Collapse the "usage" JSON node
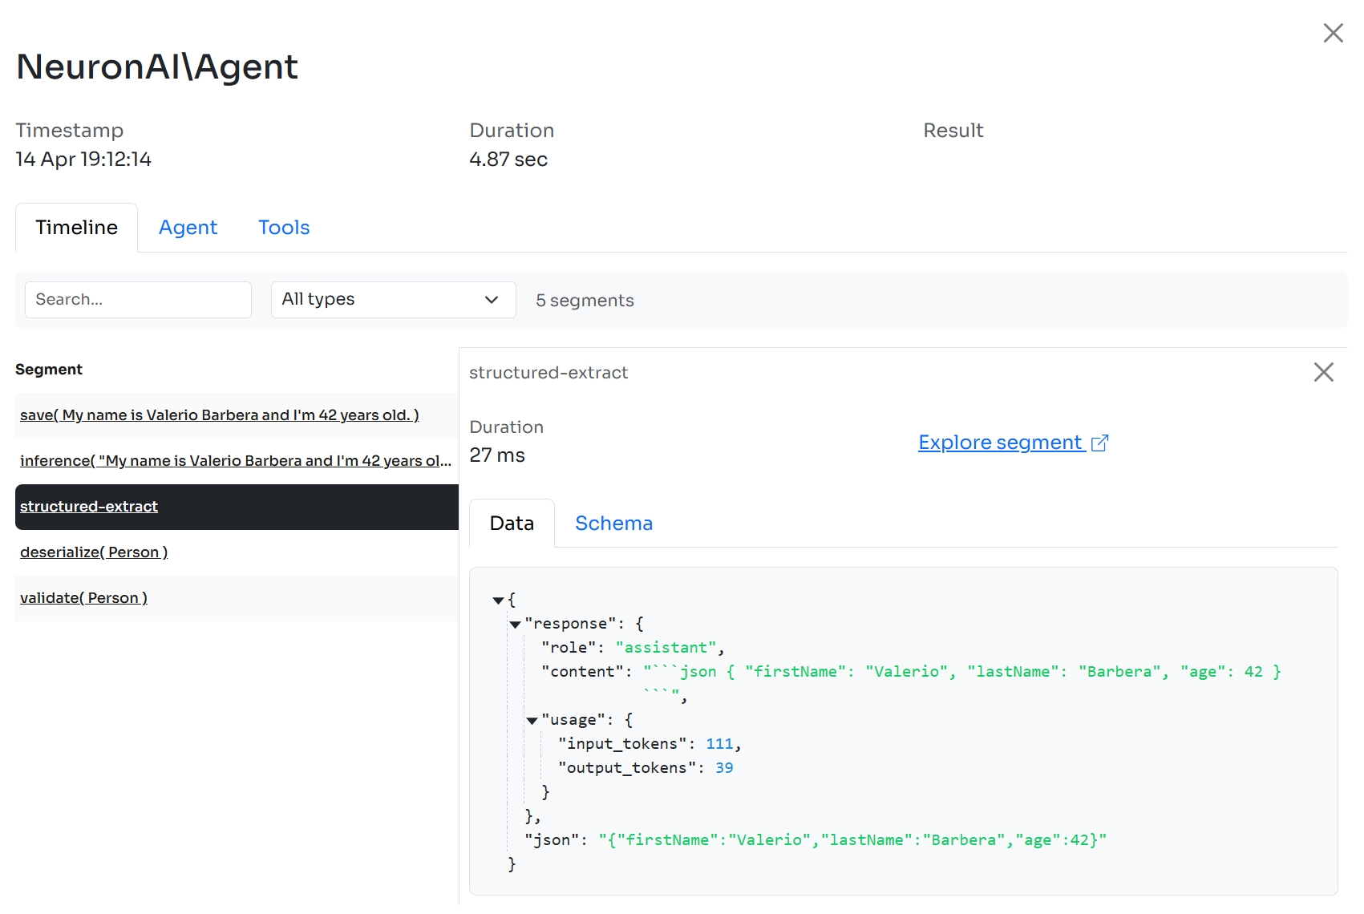This screenshot has width=1364, height=914. [x=532, y=721]
